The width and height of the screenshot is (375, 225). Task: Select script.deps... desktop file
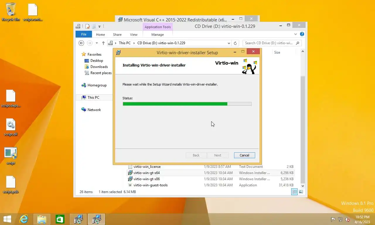click(11, 98)
